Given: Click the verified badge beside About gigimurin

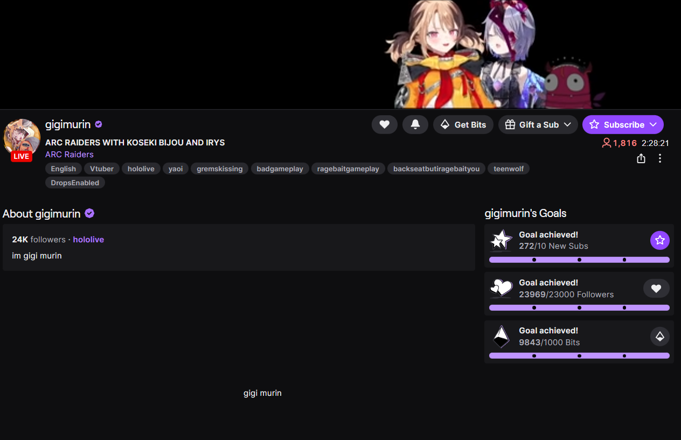Looking at the screenshot, I should click(x=89, y=214).
